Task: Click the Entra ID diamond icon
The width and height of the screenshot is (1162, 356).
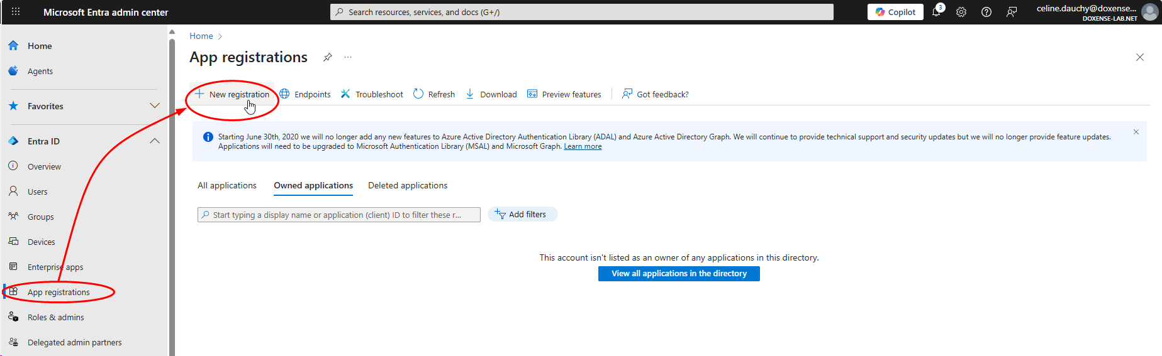Action: [x=13, y=141]
